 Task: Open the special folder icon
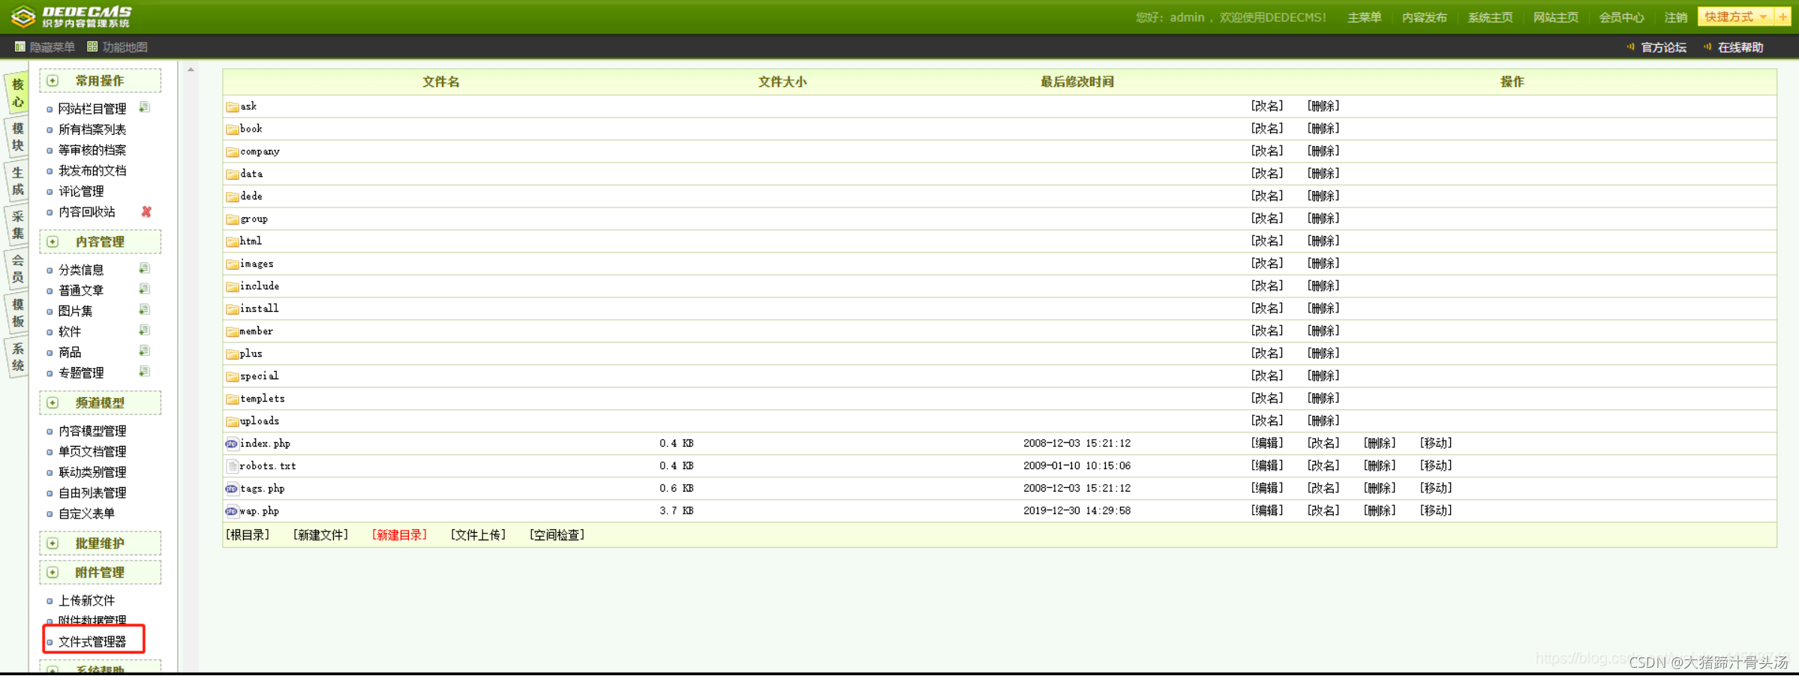click(233, 377)
